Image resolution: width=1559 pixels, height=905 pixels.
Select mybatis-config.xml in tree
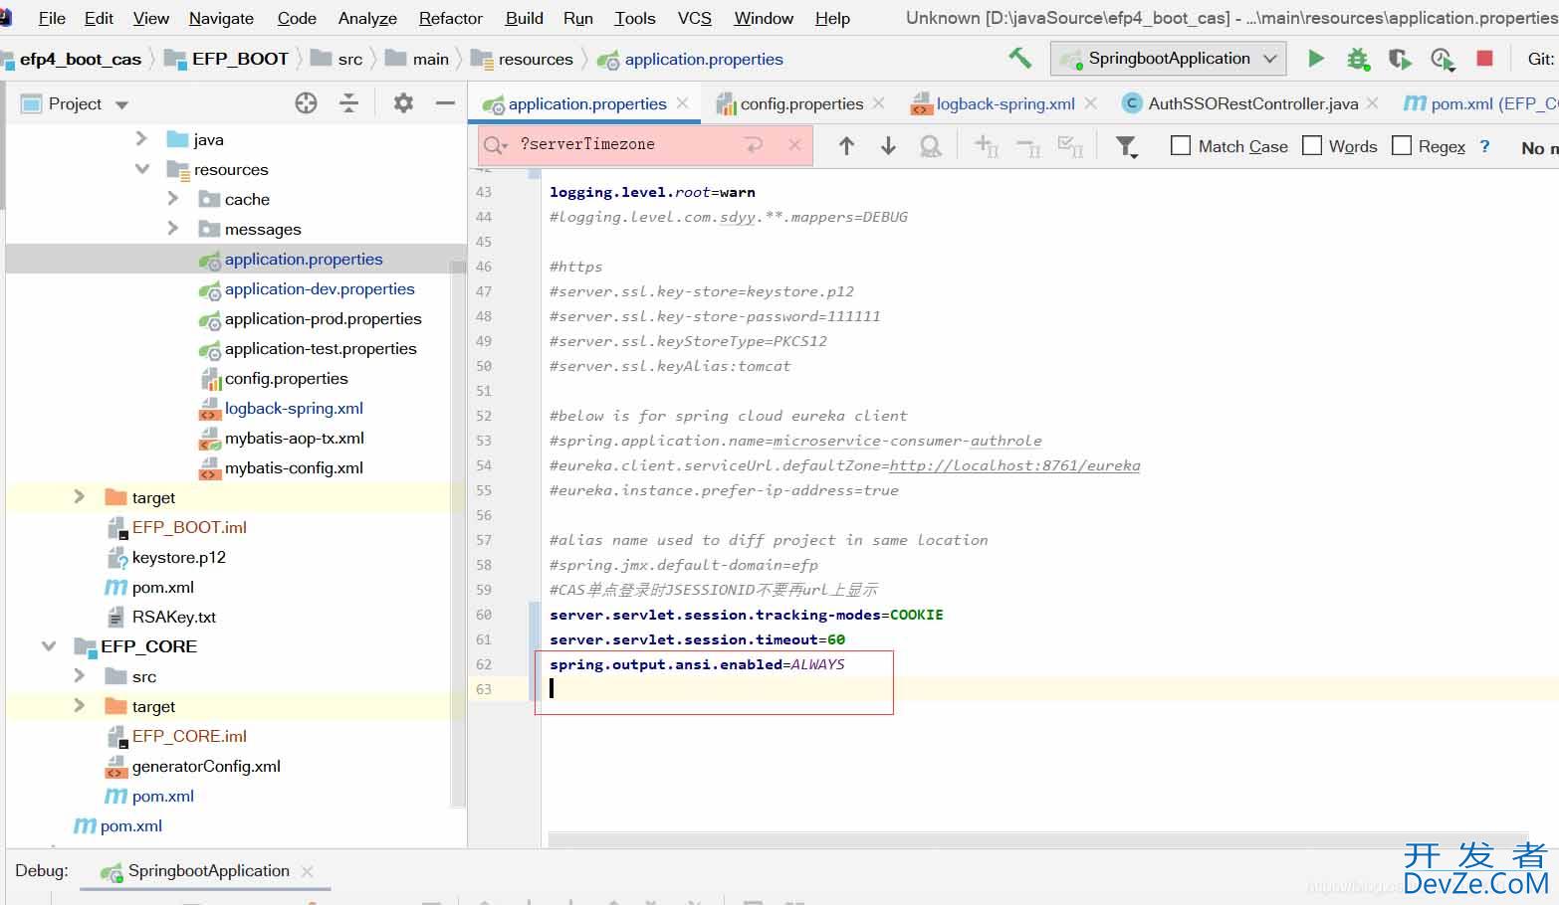[x=294, y=467]
